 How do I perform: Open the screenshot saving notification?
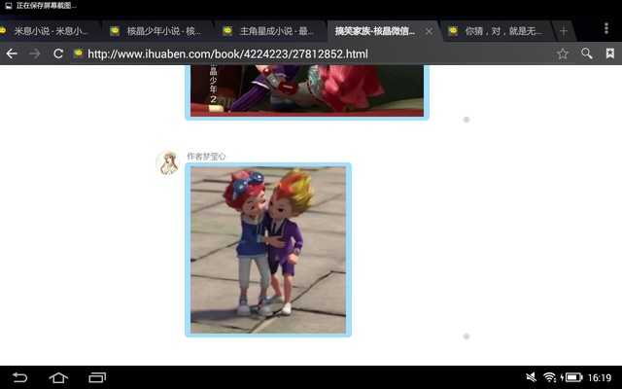point(40,6)
